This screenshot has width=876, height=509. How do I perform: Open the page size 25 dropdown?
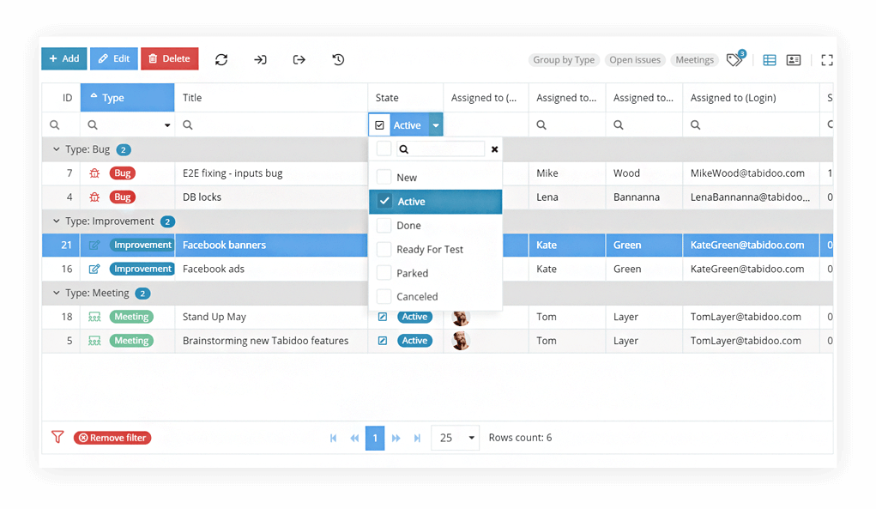click(455, 438)
